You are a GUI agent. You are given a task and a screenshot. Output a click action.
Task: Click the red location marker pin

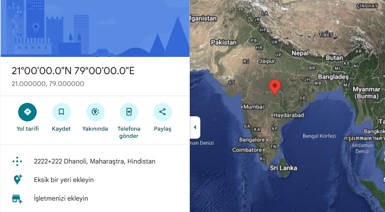(275, 87)
